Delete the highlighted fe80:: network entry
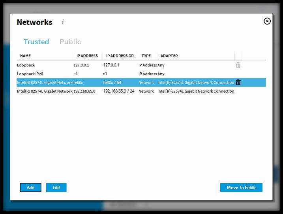This screenshot has width=283, height=214. (238, 82)
